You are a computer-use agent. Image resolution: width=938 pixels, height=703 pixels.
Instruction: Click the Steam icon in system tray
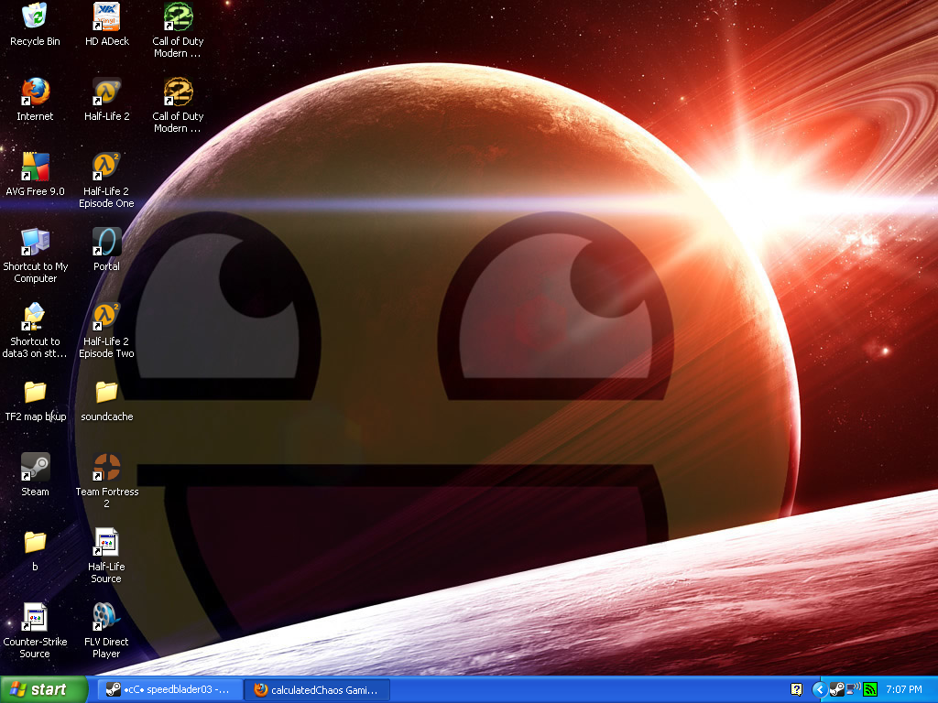coord(836,689)
